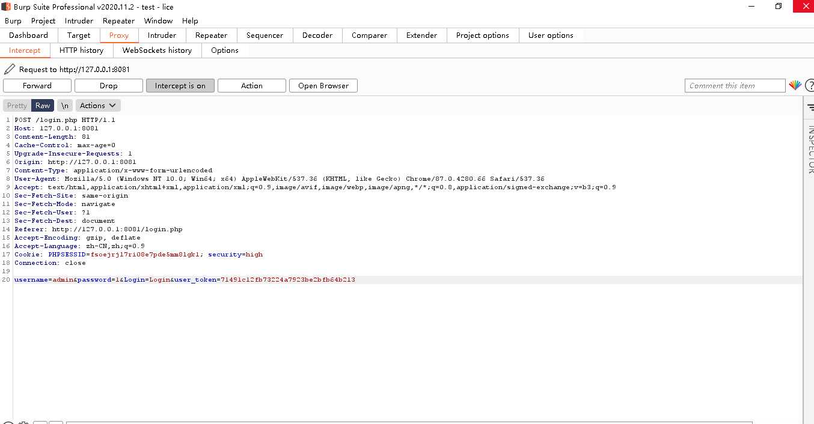Viewport: 814px width, 424px height.
Task: Click the Open Browser button
Action: pyautogui.click(x=323, y=85)
